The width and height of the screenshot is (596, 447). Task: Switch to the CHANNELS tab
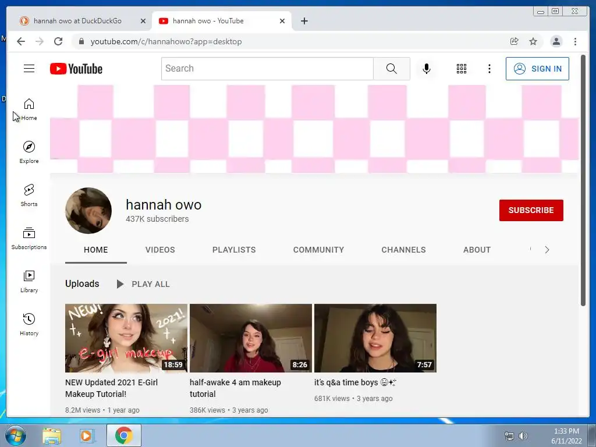pyautogui.click(x=404, y=250)
